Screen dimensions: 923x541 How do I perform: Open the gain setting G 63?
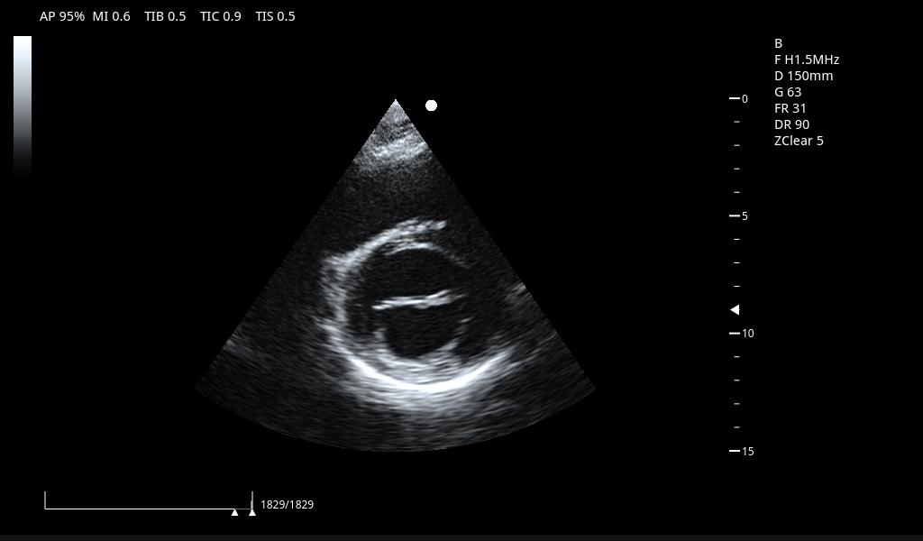pyautogui.click(x=787, y=92)
